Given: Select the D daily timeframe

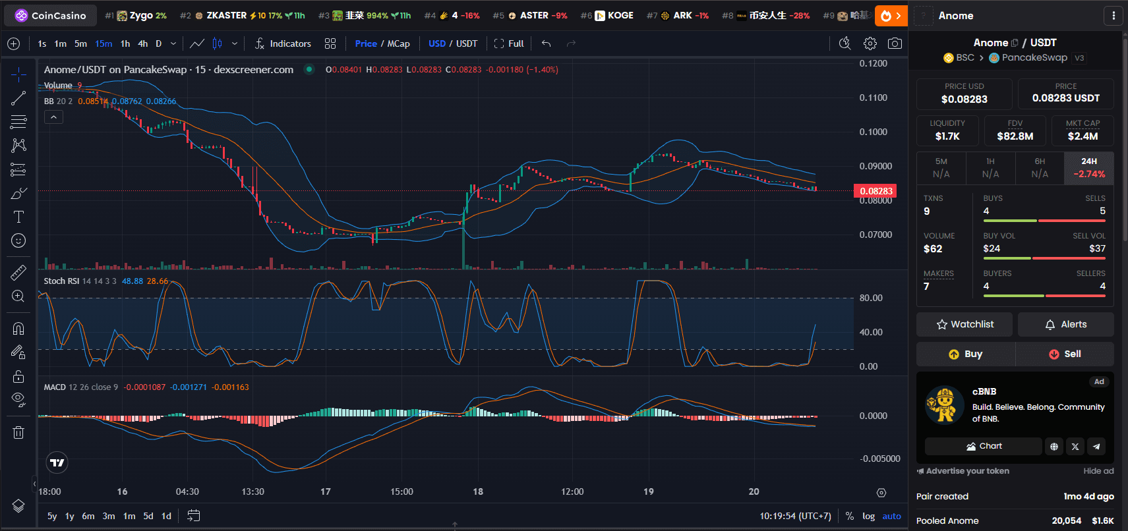Looking at the screenshot, I should coord(159,43).
